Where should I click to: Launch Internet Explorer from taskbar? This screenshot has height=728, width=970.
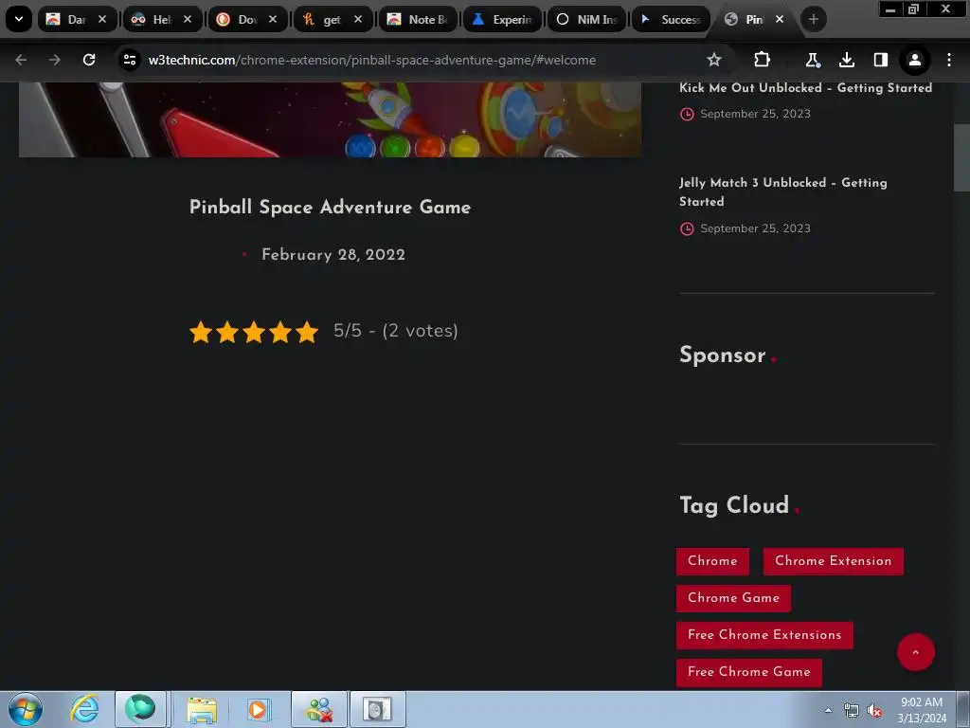(84, 709)
